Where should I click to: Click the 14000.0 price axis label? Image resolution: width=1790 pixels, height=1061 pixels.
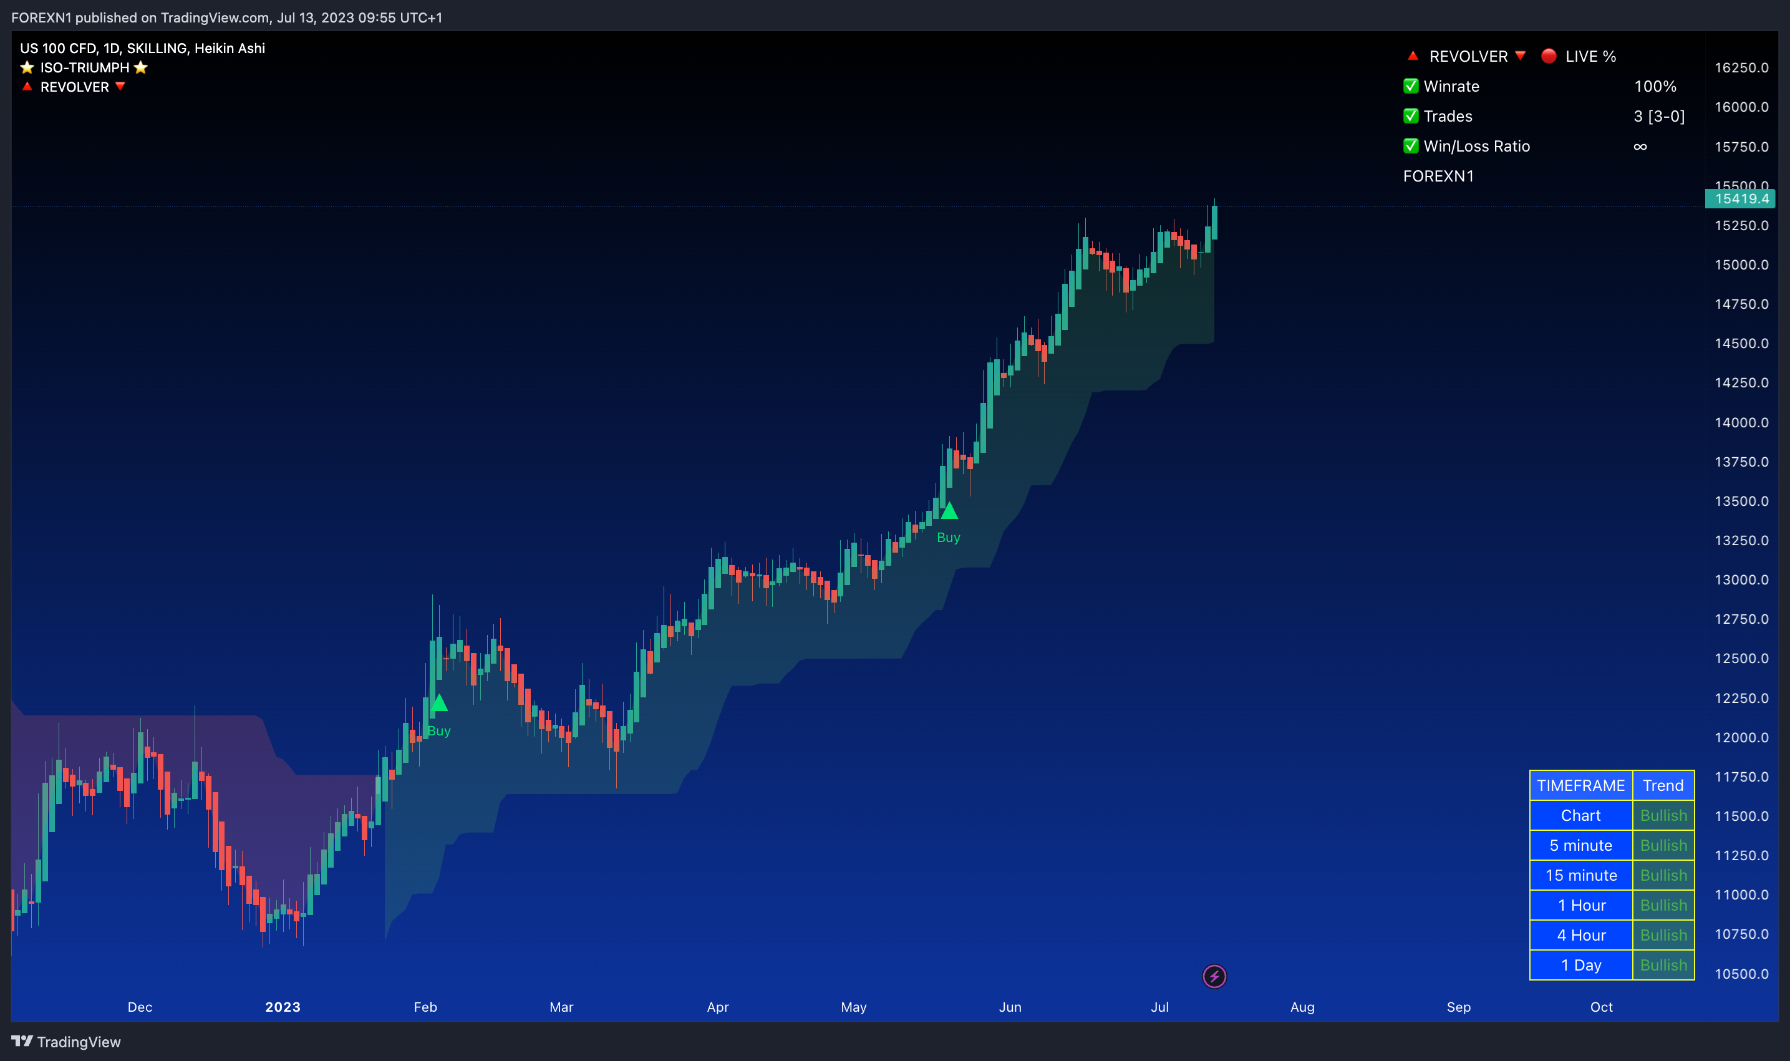click(x=1741, y=422)
